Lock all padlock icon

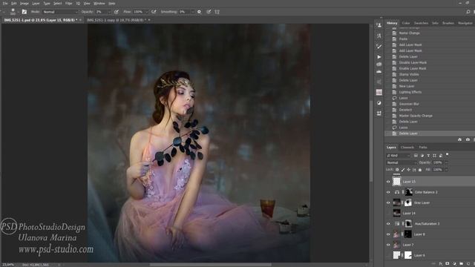coord(420,170)
